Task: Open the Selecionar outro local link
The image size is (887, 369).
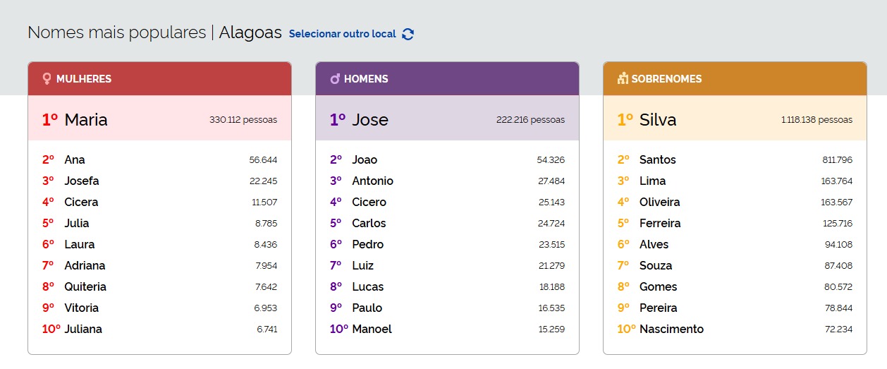Action: (343, 34)
